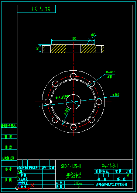This screenshot has width=137, height=193.
Task: Click the Q235-A material value
Action: (78, 183)
